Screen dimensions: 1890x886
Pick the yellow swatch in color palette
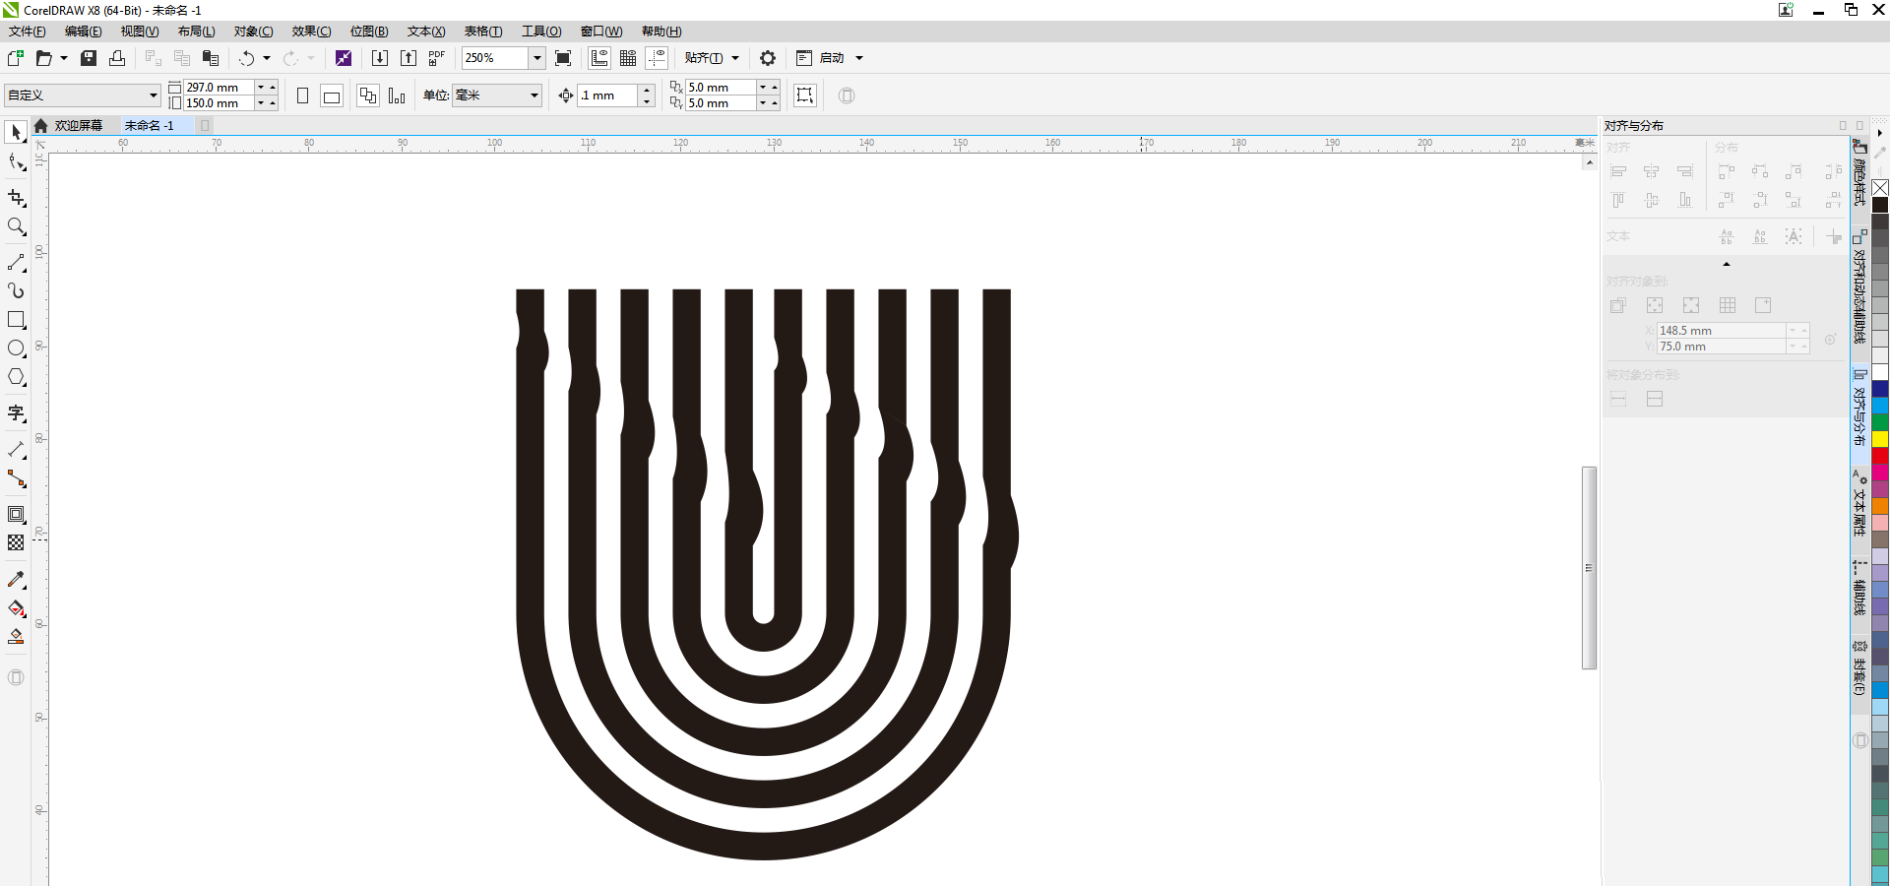click(x=1880, y=439)
